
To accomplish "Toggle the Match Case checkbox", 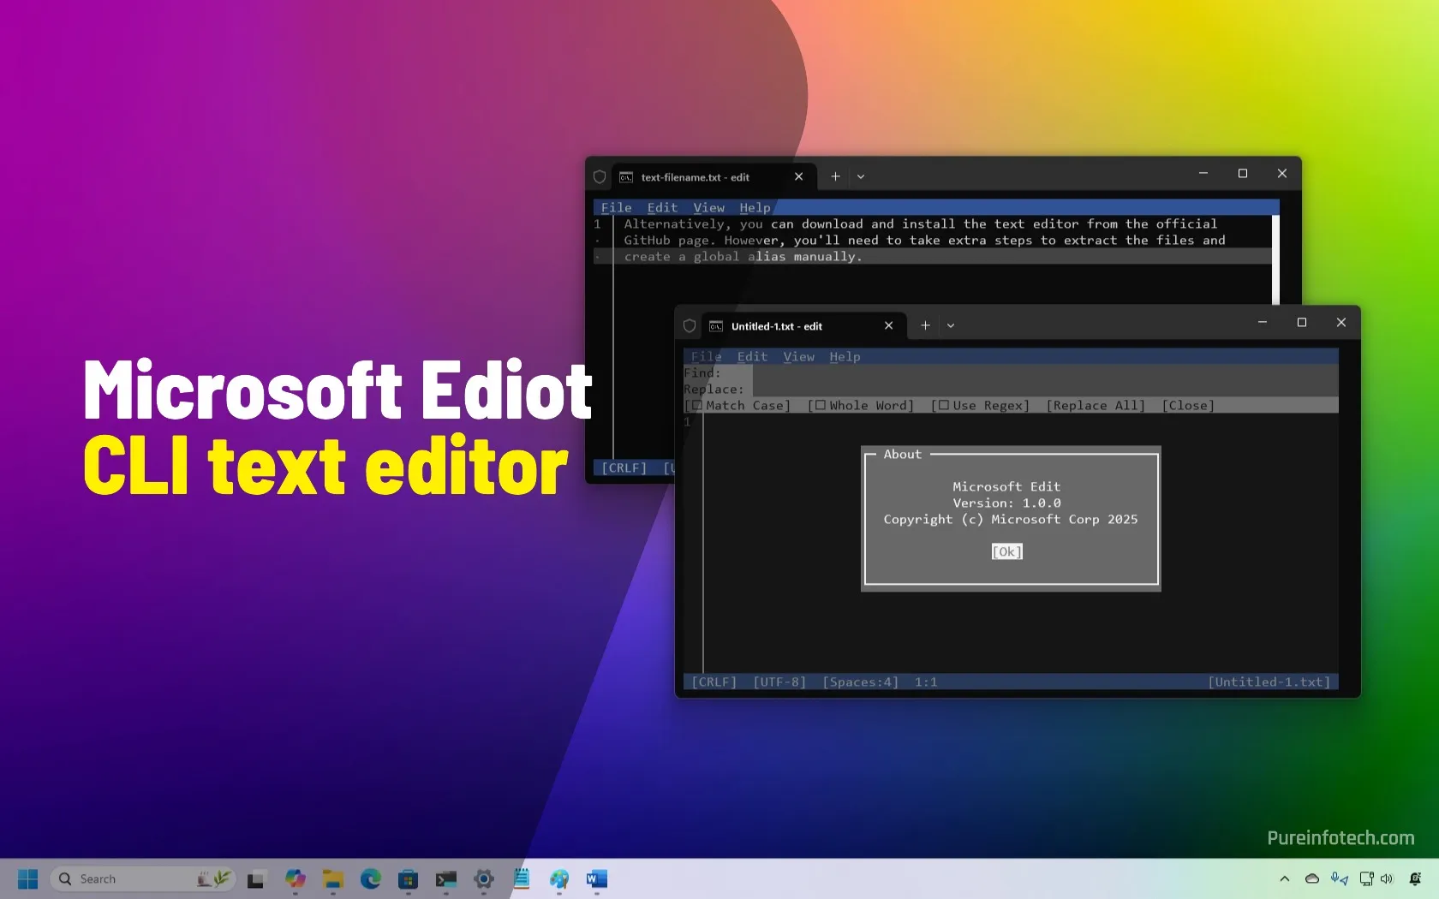I will pos(737,406).
